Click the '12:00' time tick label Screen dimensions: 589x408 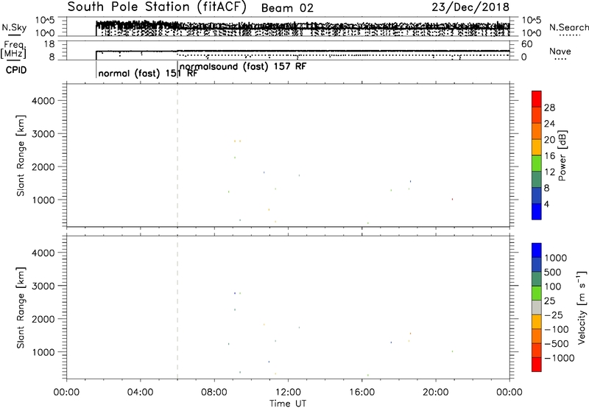coord(288,393)
